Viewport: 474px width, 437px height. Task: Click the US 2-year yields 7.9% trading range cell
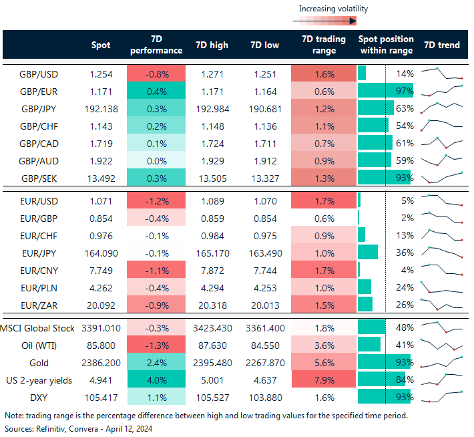coord(322,380)
